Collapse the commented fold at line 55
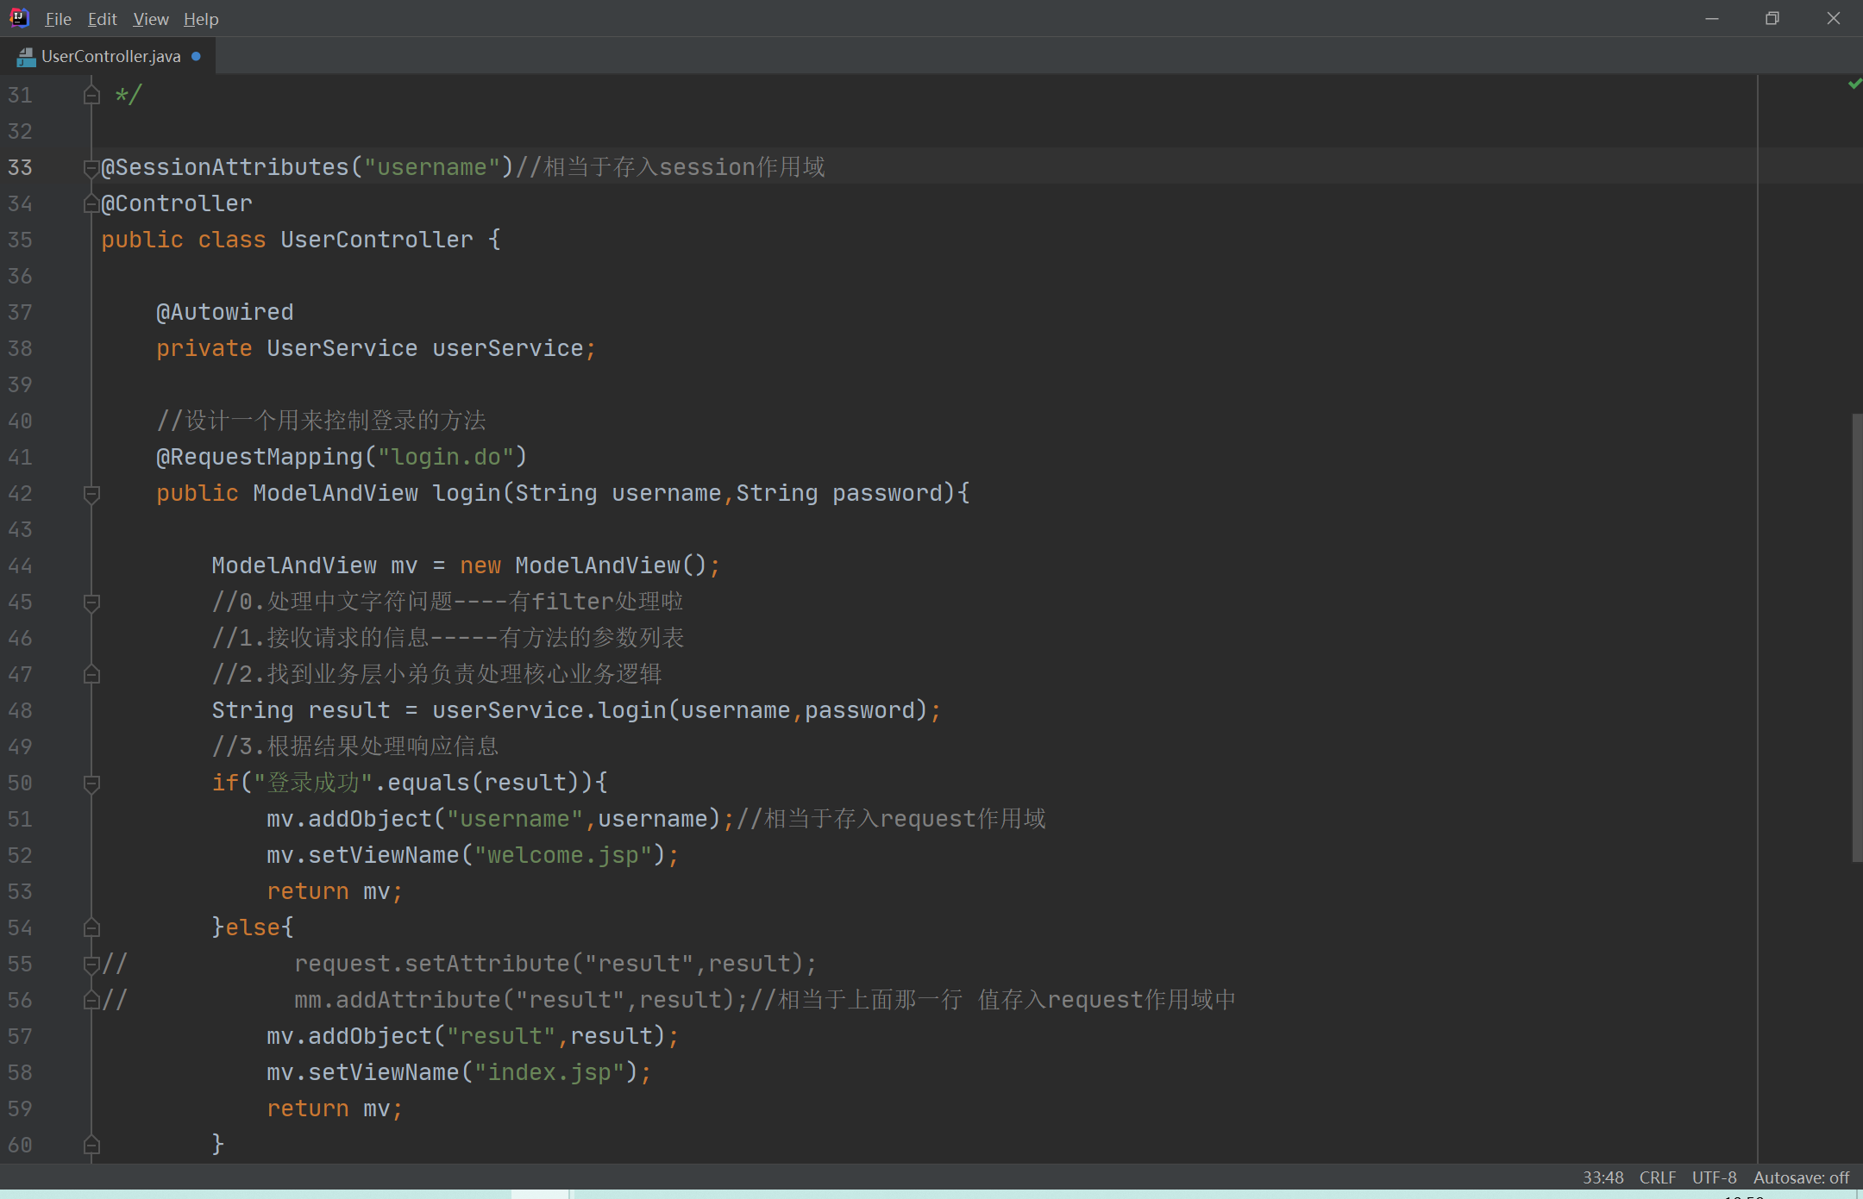The height and width of the screenshot is (1199, 1863). pos(91,964)
